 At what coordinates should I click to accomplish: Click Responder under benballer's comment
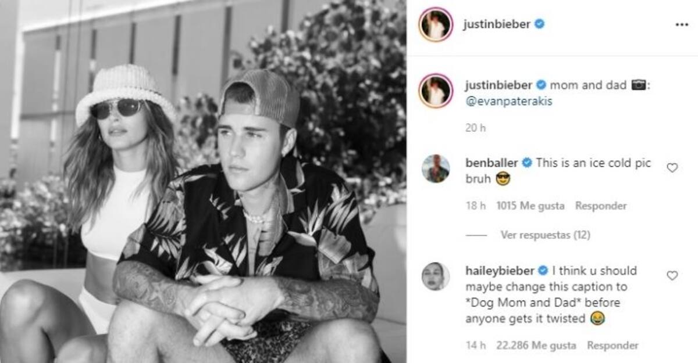601,206
